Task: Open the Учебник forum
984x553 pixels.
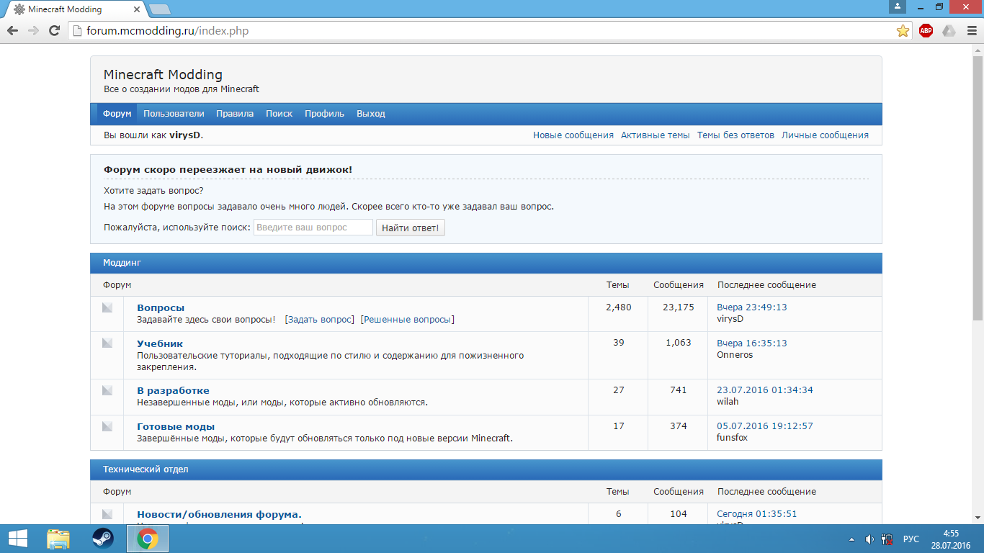Action: [x=160, y=343]
